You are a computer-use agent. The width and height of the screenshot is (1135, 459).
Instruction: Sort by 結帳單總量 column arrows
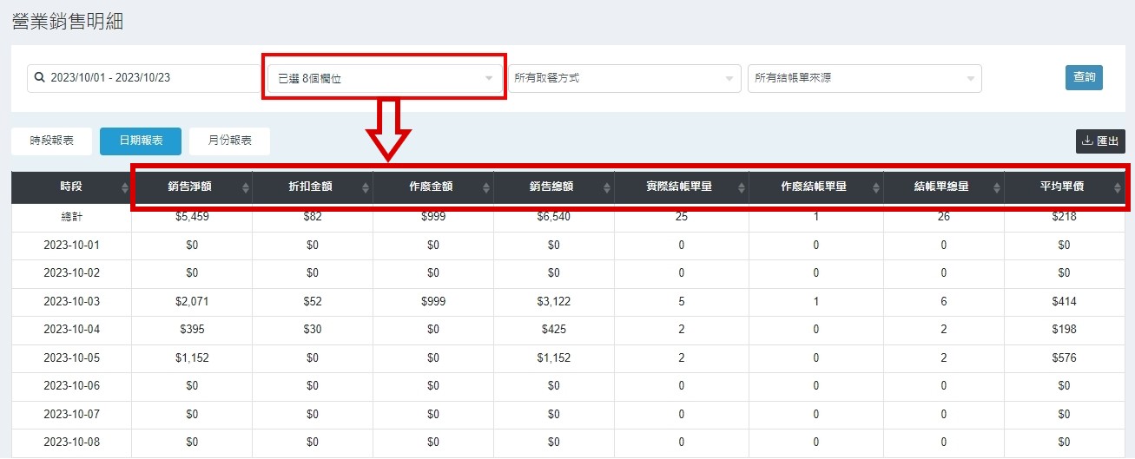(997, 187)
